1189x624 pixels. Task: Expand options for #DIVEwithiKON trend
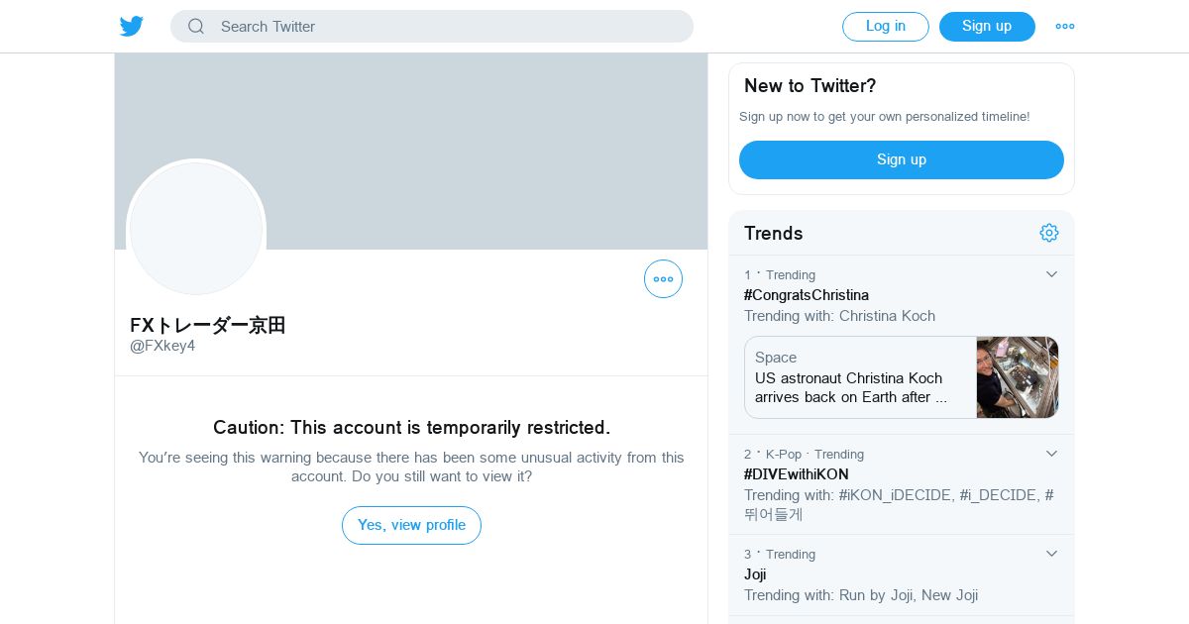click(1052, 454)
